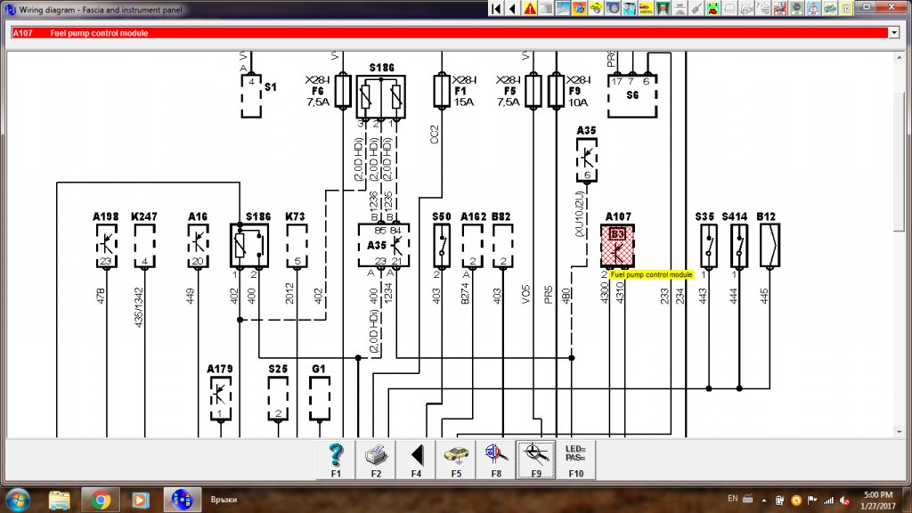
Task: Click fuse F6 7,5A symbol
Action: point(343,91)
